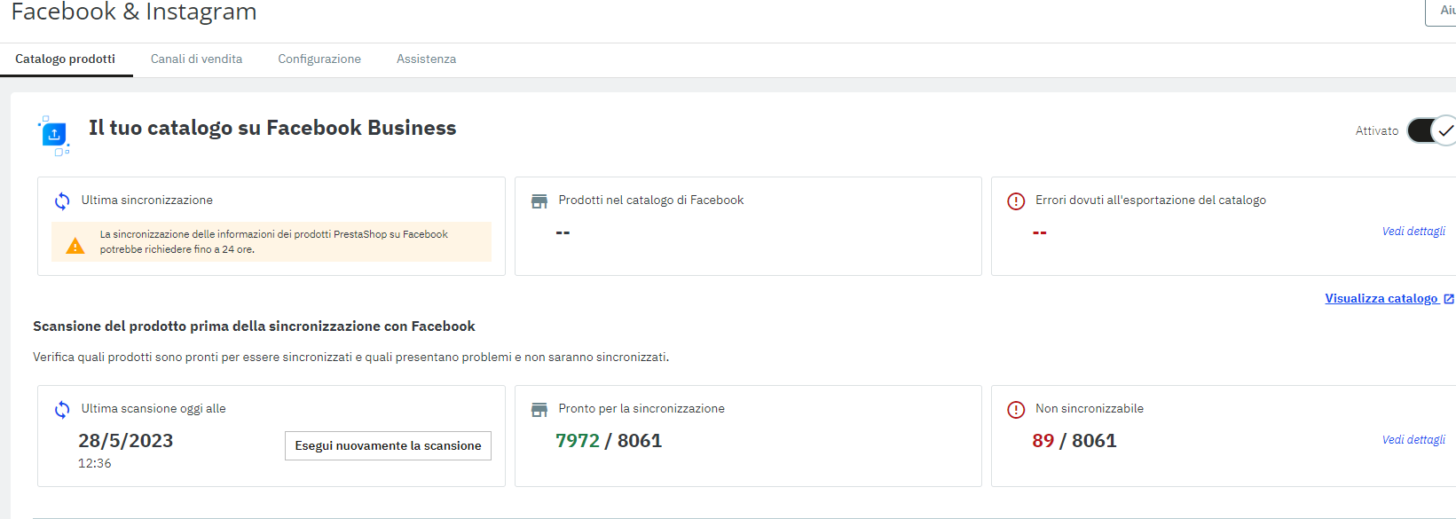View details of catalog export errors
1456x519 pixels.
[x=1413, y=232]
